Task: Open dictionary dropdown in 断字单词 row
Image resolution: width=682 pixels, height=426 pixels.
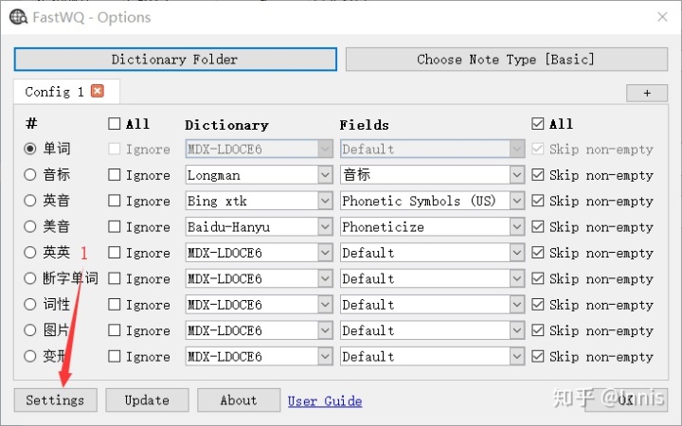Action: (x=260, y=278)
